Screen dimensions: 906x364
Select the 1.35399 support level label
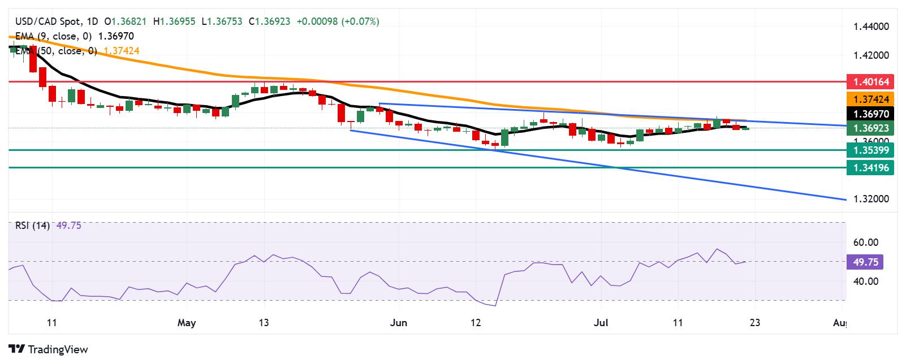[870, 150]
